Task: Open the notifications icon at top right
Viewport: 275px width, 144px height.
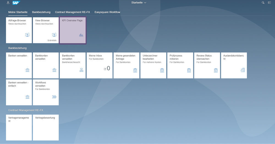Action: tap(269, 3)
